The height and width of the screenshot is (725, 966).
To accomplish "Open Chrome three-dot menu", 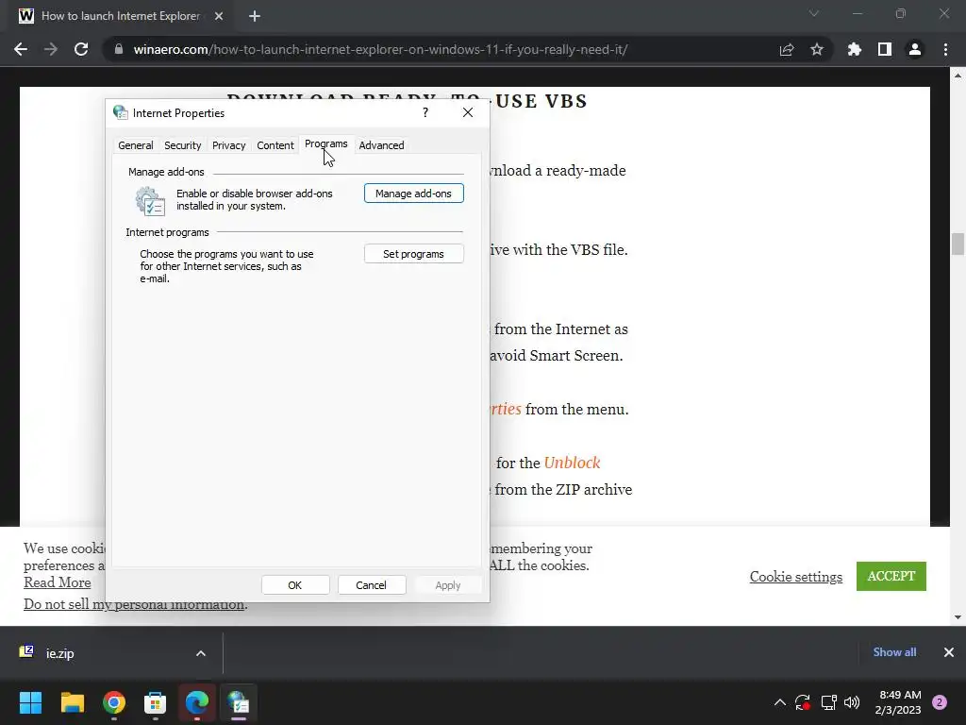I will (945, 49).
